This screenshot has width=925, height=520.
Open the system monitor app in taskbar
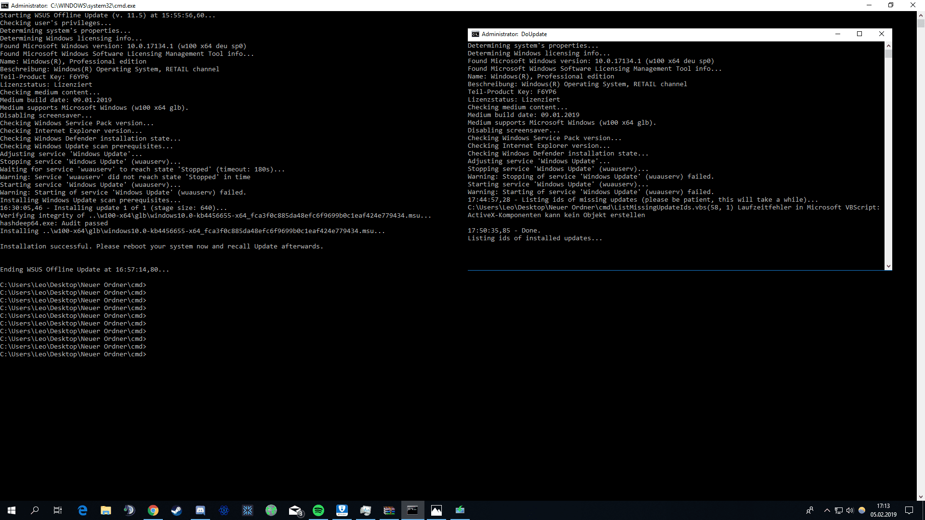tap(366, 510)
